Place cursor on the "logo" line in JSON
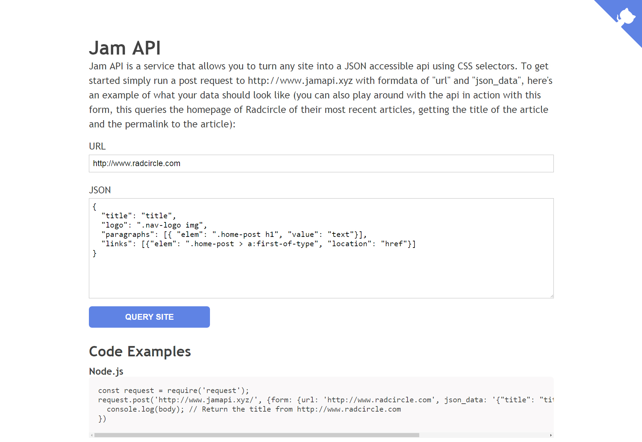642x442 pixels. [x=154, y=225]
